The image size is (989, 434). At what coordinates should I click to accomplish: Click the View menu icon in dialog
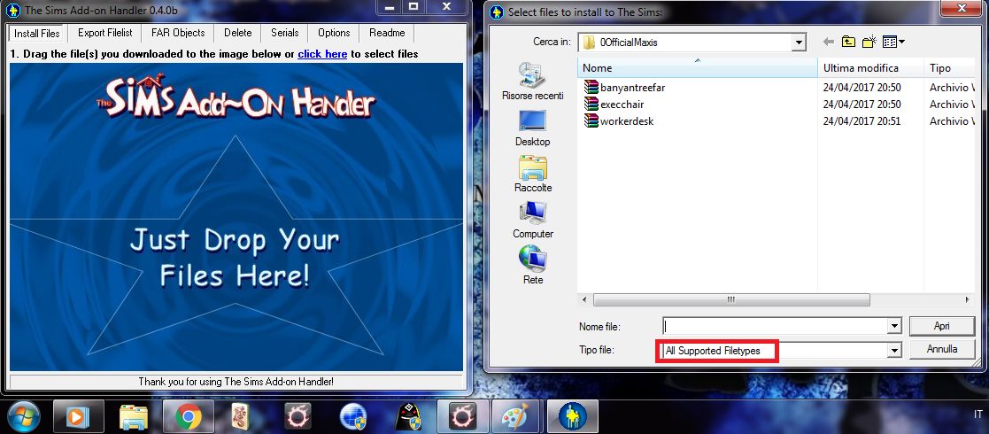(x=890, y=43)
